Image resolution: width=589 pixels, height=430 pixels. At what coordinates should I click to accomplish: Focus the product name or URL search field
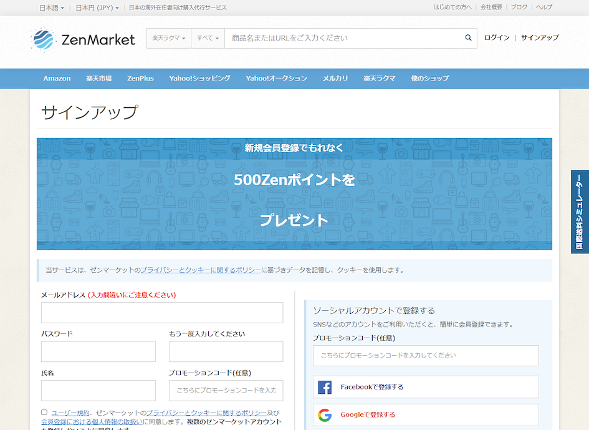pyautogui.click(x=343, y=38)
